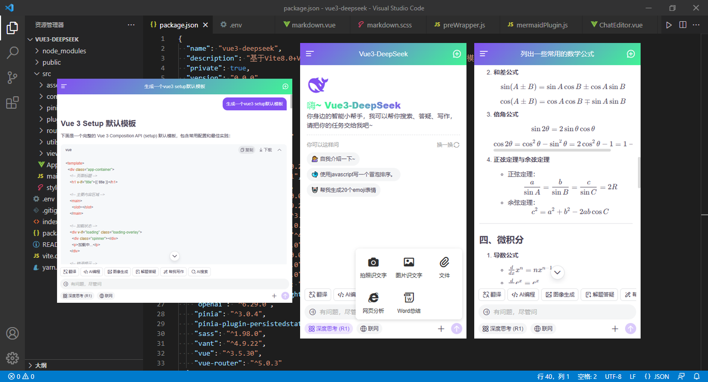Click 图像生成 chip in math formulas panel
Screen dimensions: 708x382
pyautogui.click(x=560, y=295)
